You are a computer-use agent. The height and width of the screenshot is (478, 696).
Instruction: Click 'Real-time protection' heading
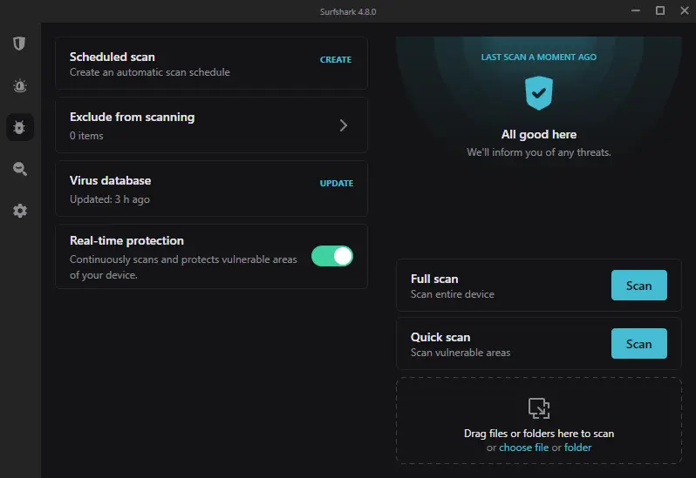coord(126,240)
